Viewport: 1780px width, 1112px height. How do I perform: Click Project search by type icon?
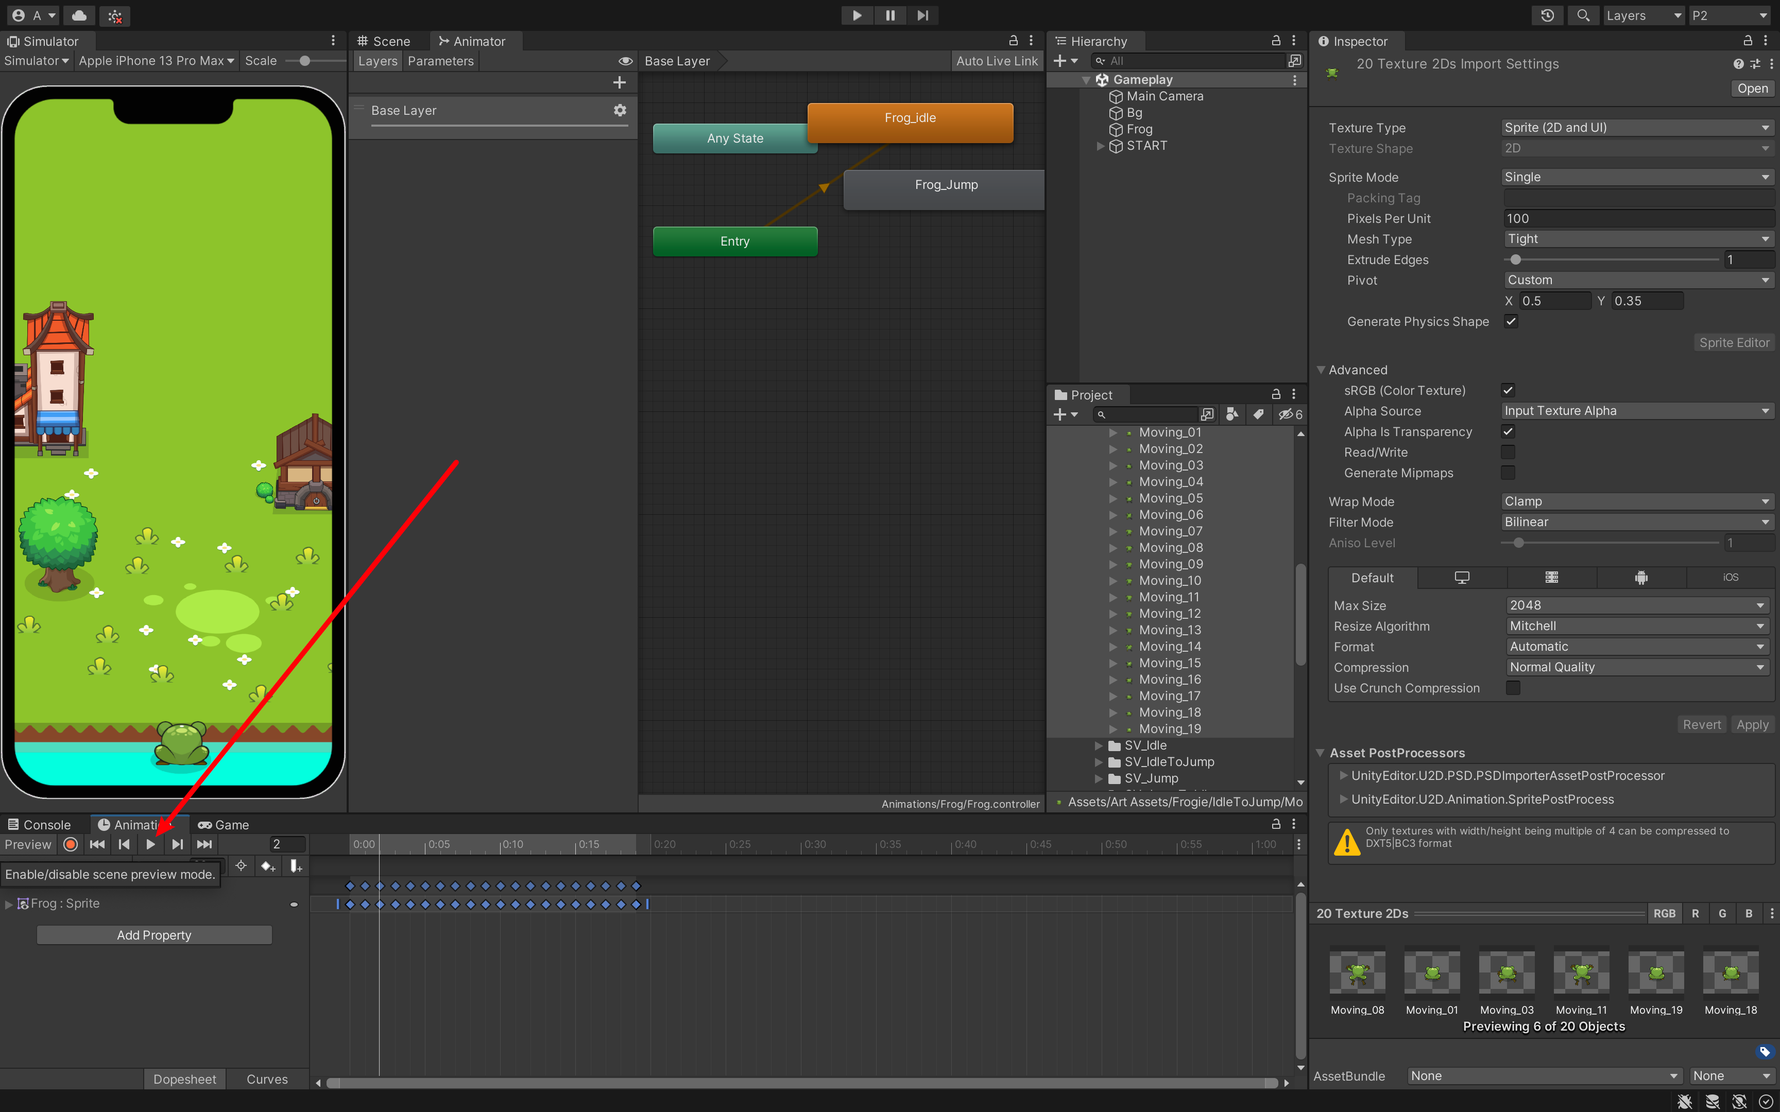pyautogui.click(x=1232, y=415)
